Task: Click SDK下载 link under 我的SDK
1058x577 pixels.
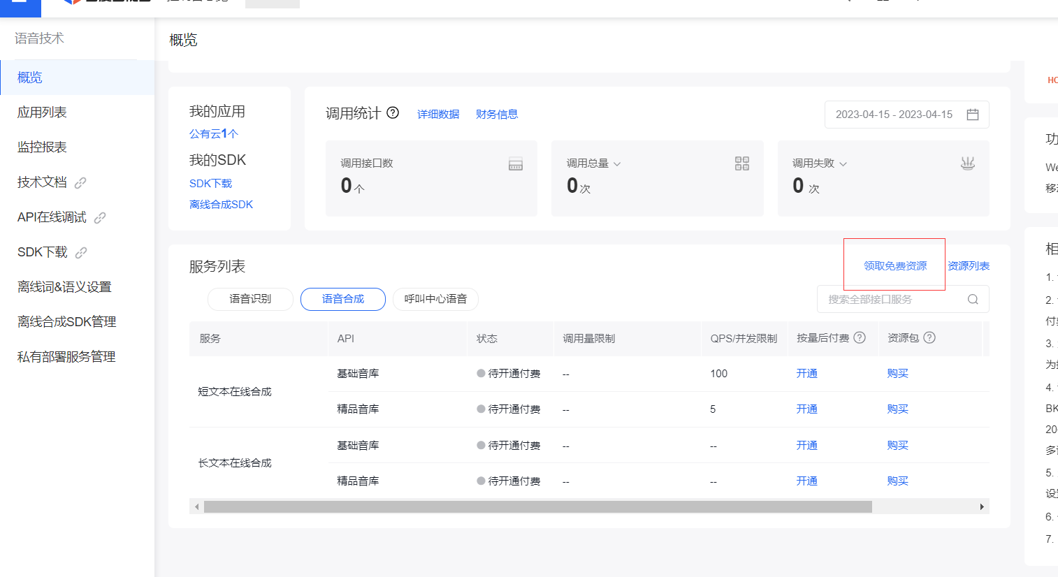Action: pos(210,183)
